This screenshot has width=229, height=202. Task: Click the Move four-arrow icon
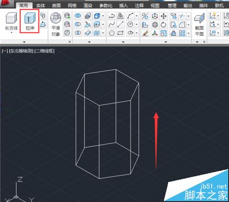point(164,16)
